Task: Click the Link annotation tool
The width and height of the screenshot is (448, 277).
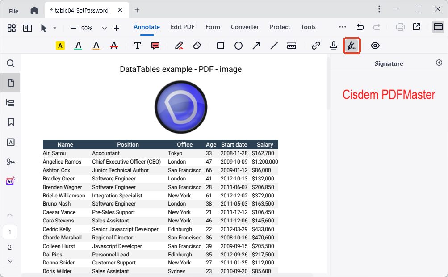Action: tap(316, 46)
